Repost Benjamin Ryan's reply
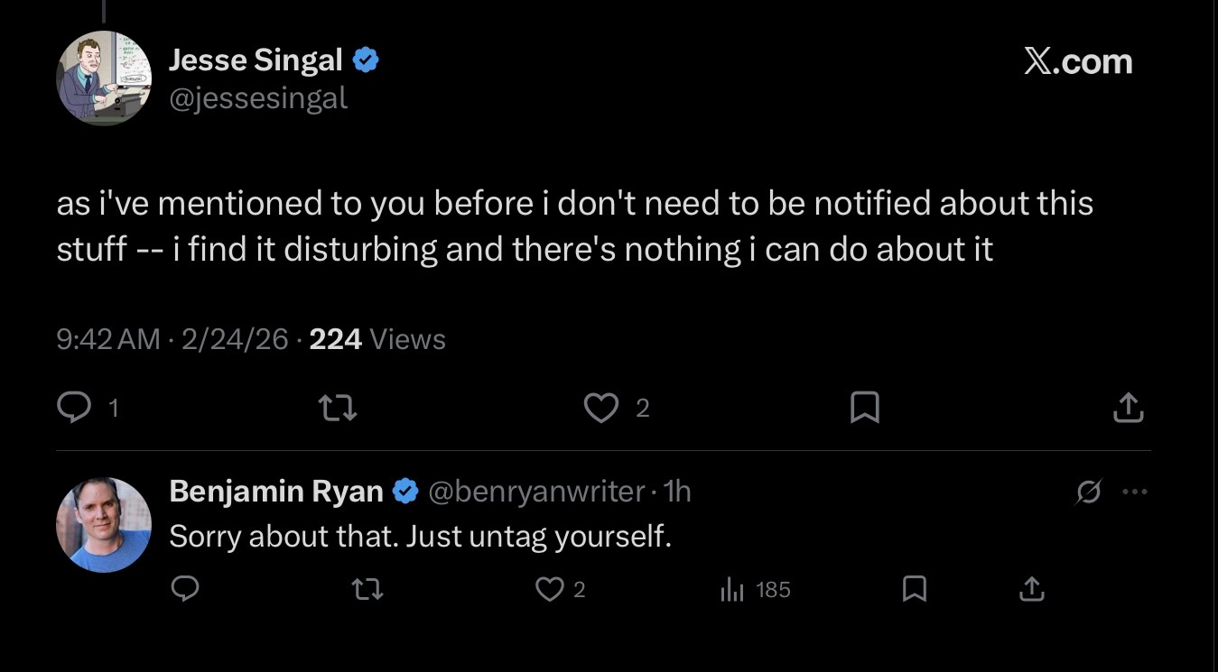 tap(367, 590)
